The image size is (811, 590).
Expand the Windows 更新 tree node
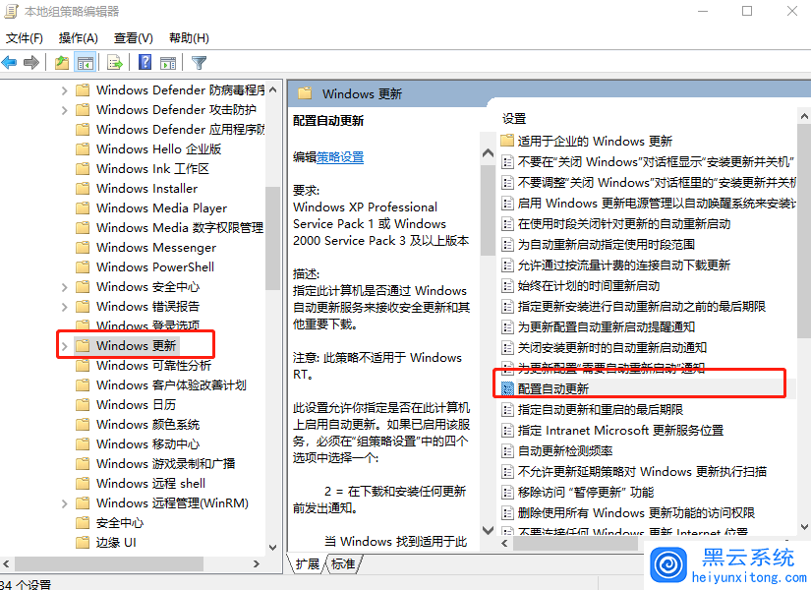pos(64,346)
